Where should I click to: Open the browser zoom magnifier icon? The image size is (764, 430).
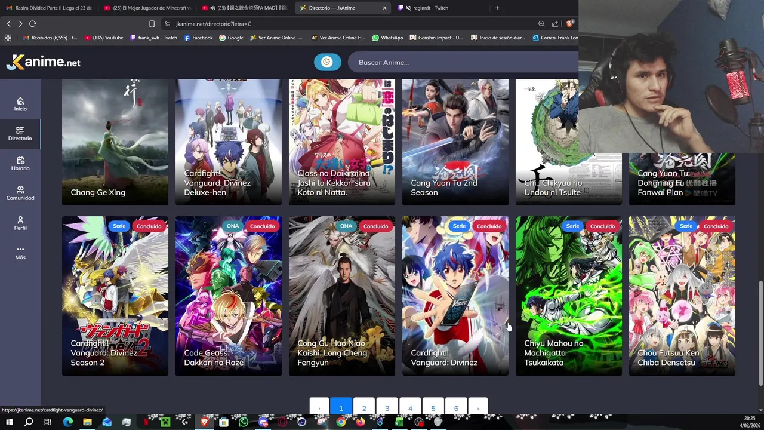[x=541, y=24]
